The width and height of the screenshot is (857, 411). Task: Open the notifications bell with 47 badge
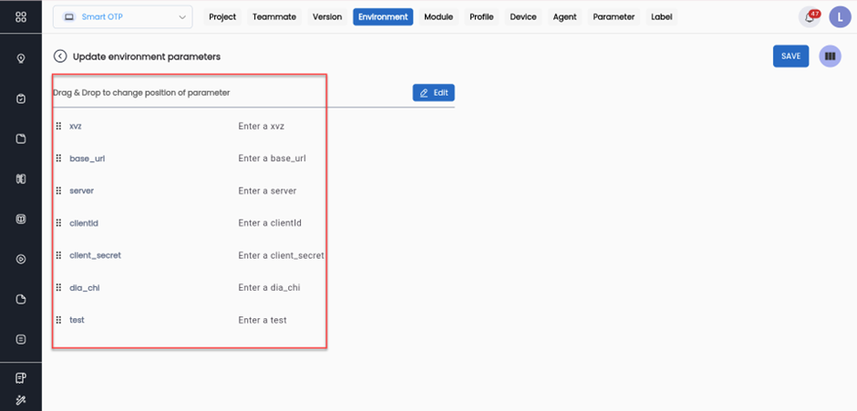809,17
